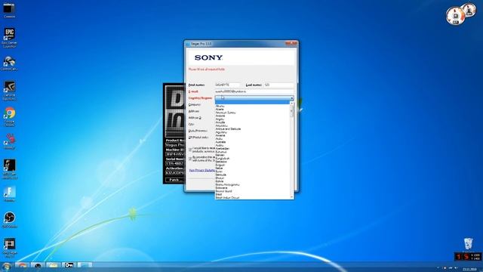Click the country list scrollbar up arrow
Viewport: 483px width, 272px height.
coord(292,104)
